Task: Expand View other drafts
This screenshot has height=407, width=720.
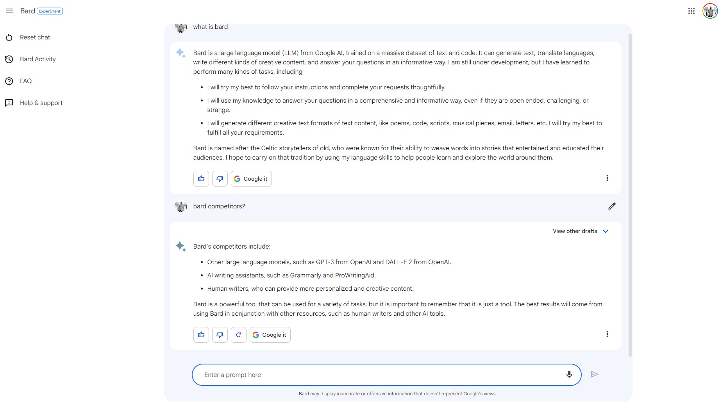Action: [581, 231]
